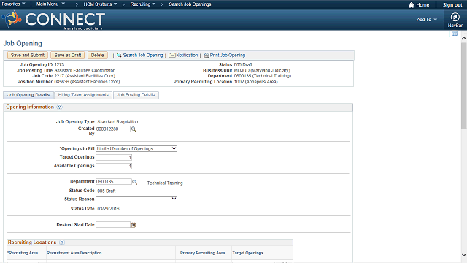This screenshot has height=263, width=467.
Task: Open the NavBar compass icon
Action: (455, 17)
